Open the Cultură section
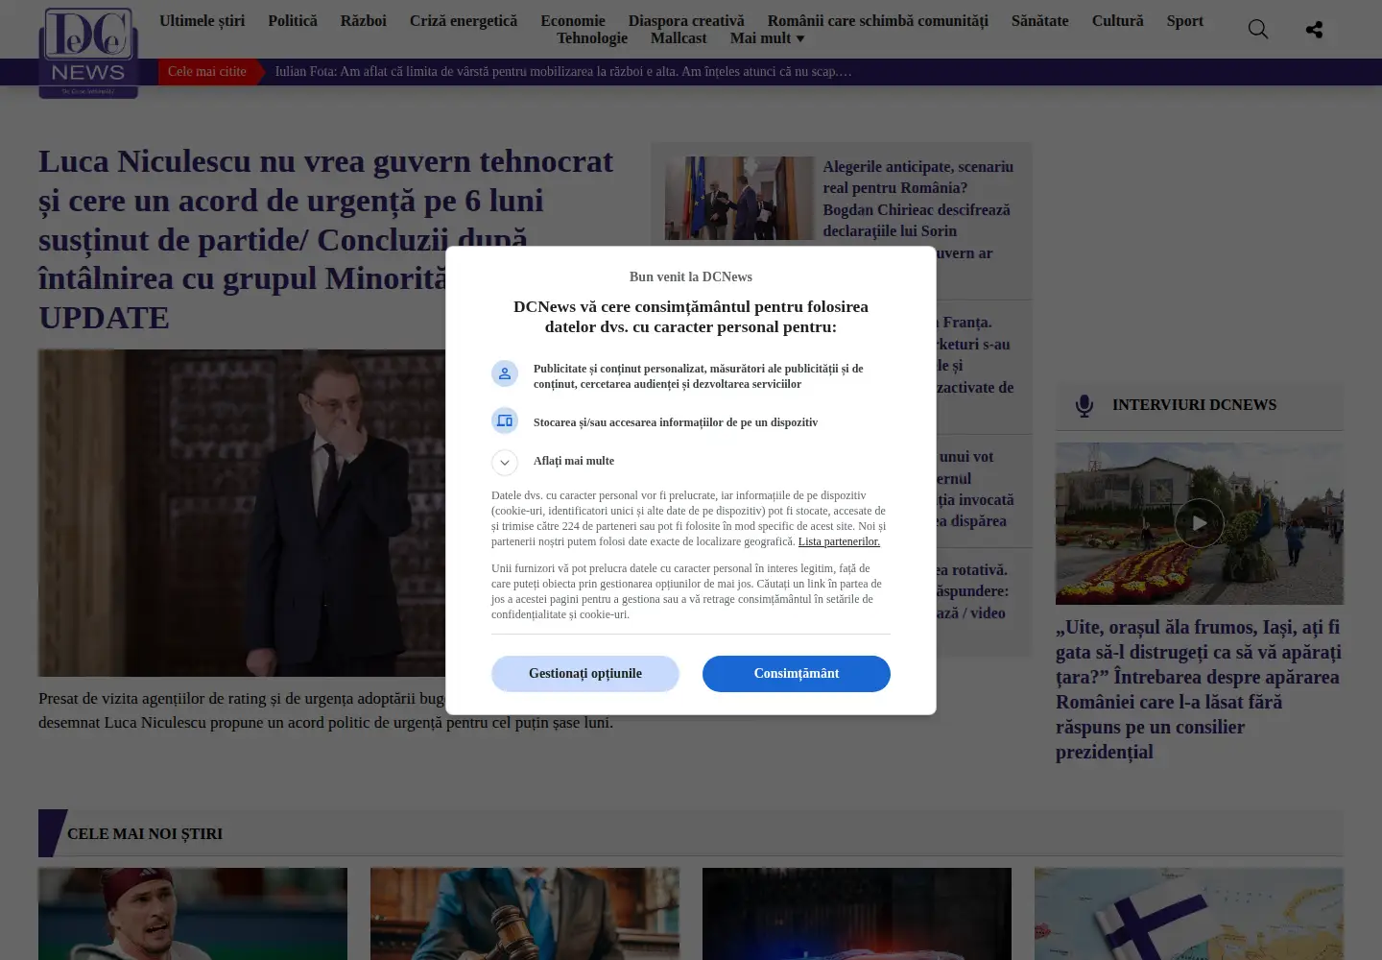1382x960 pixels. click(x=1117, y=20)
